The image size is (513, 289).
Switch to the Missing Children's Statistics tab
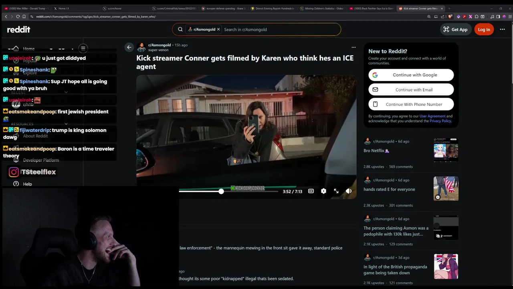(322, 8)
